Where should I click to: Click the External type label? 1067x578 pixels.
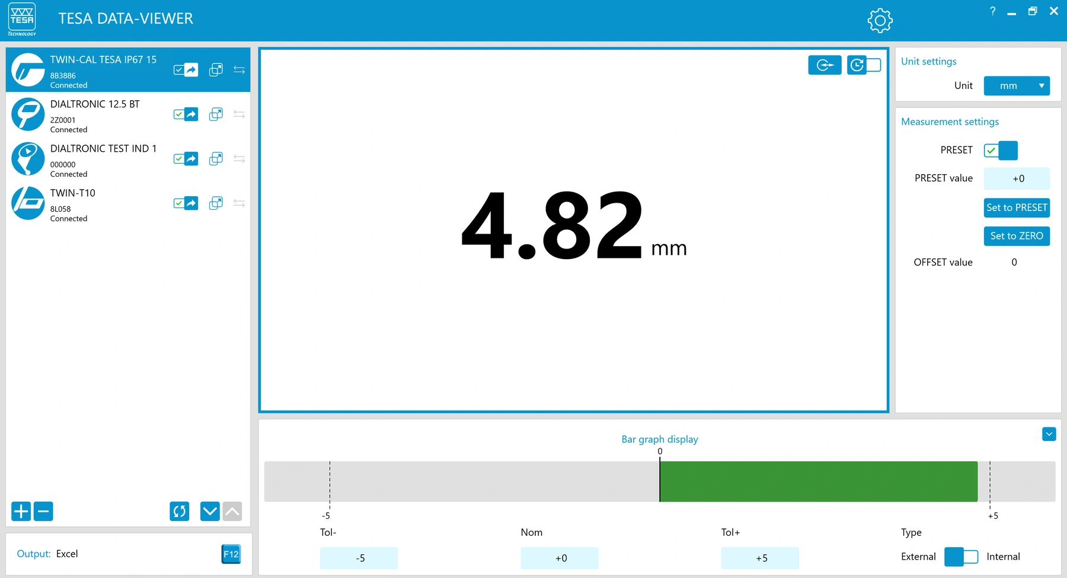pos(918,557)
